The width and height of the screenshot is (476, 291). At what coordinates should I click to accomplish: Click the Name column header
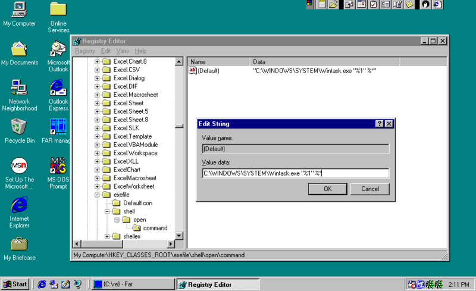(218, 62)
